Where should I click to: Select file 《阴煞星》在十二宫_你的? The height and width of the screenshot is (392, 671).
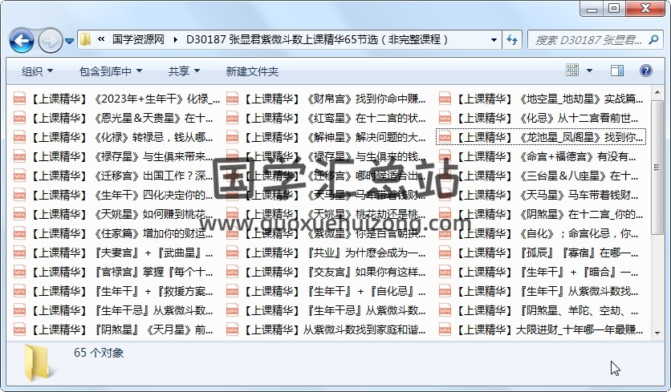coord(541,214)
